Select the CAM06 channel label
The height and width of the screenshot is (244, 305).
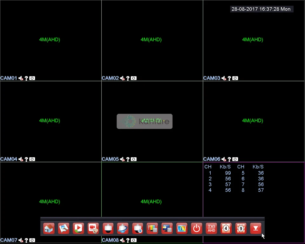pos(212,159)
